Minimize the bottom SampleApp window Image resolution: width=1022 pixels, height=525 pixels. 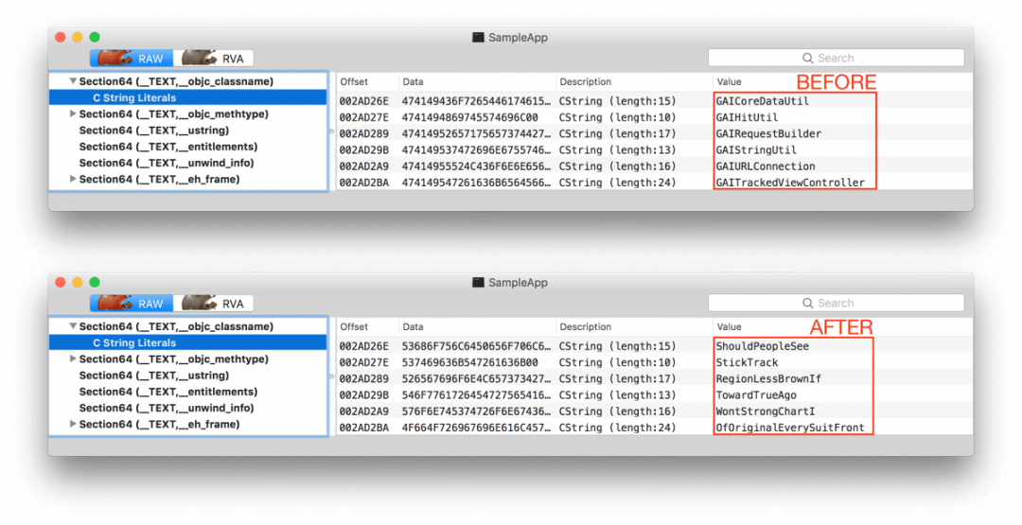[78, 282]
